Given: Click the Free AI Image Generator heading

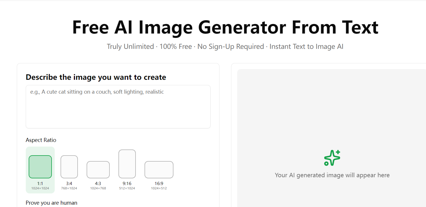Looking at the screenshot, I should click(x=225, y=27).
